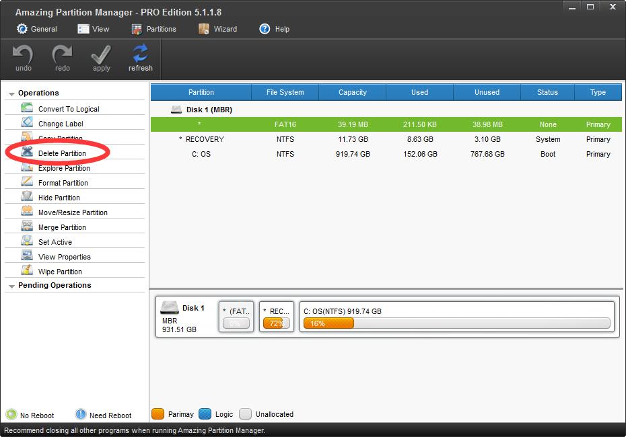
Task: Click the Merge Partition operation label
Action: coord(62,227)
